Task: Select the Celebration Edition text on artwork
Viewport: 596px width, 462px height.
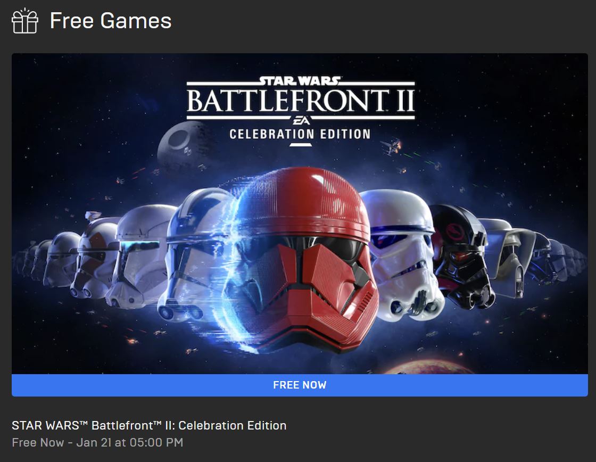Action: click(300, 134)
